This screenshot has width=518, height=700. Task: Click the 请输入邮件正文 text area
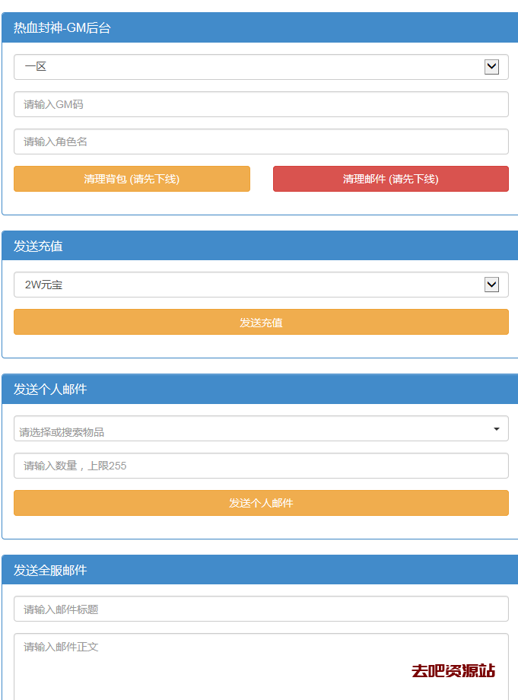[261, 667]
